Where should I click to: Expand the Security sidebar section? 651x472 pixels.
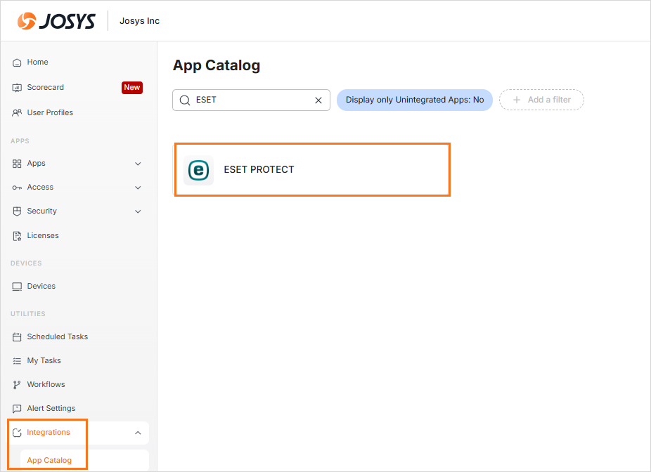pyautogui.click(x=138, y=211)
